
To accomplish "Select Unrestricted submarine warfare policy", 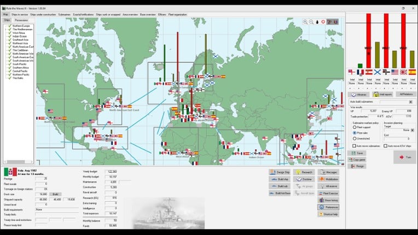I will coord(354,138).
